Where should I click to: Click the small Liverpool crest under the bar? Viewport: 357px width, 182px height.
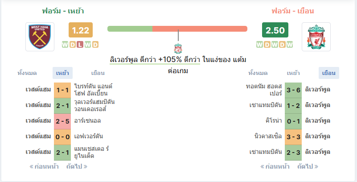[x=178, y=49]
